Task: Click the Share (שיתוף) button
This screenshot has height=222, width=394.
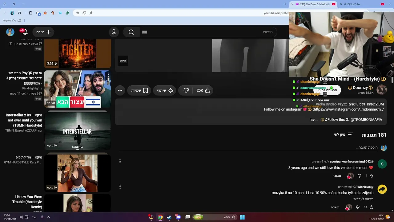Action: pos(165,90)
